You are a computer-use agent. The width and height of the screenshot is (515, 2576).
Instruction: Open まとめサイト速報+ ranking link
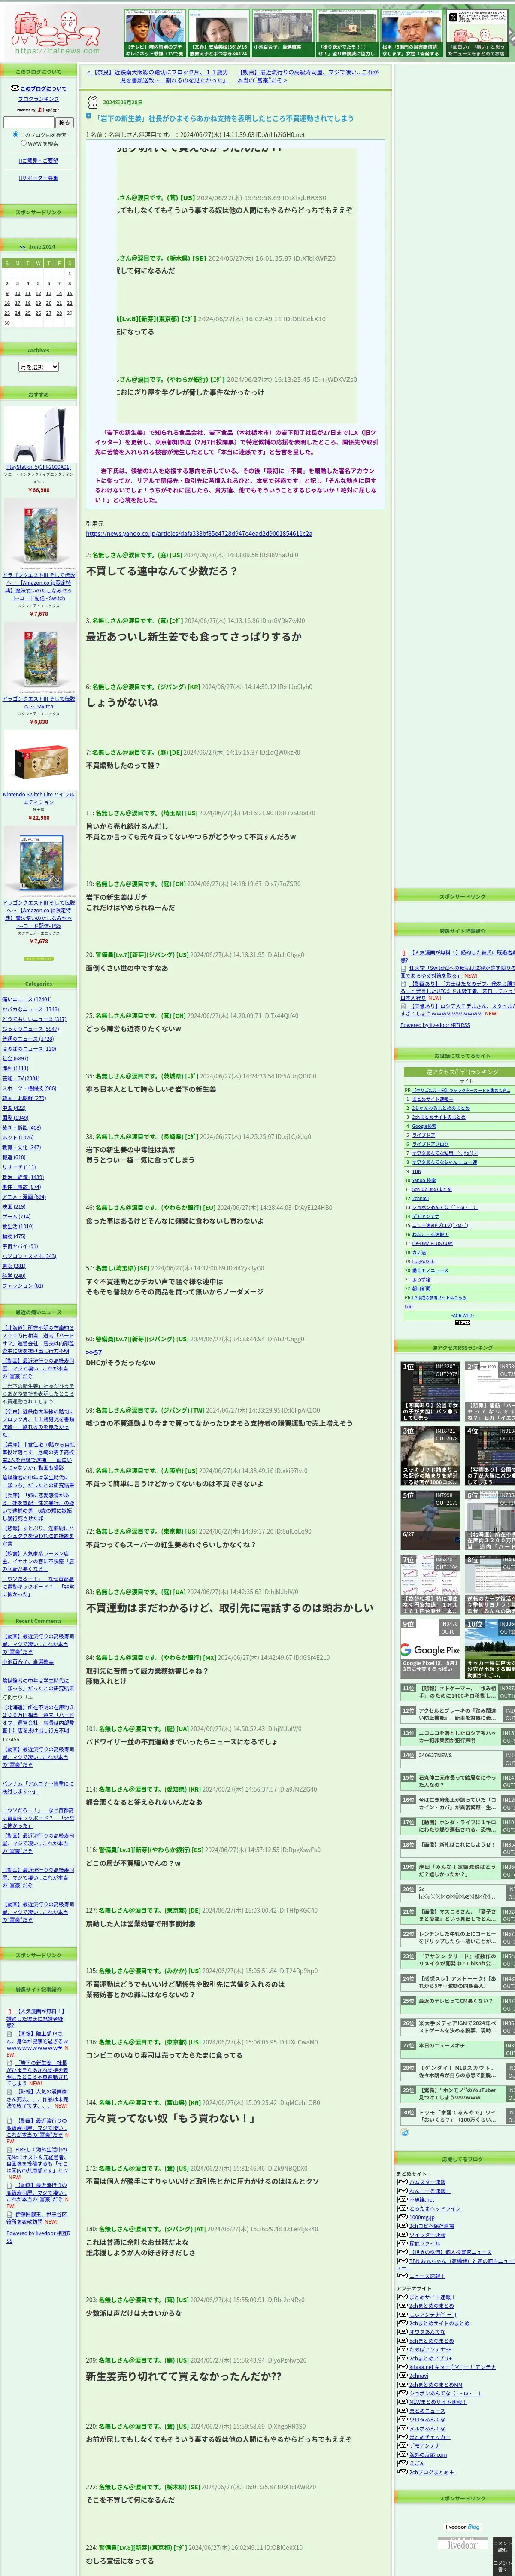tap(432, 1099)
